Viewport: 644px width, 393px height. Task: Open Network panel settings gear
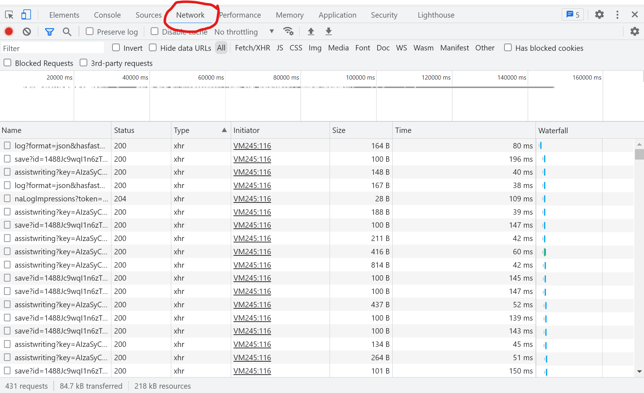tap(635, 31)
